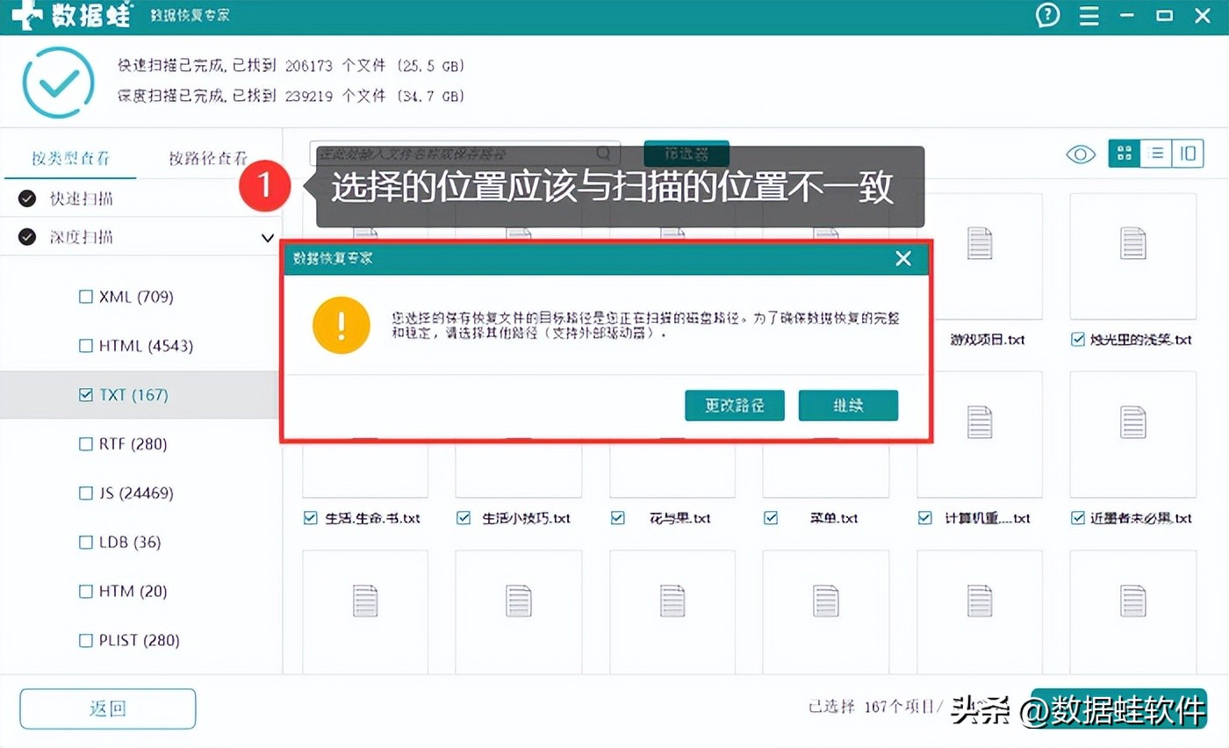
Task: Select the 按类型查看 tab
Action: 70,158
